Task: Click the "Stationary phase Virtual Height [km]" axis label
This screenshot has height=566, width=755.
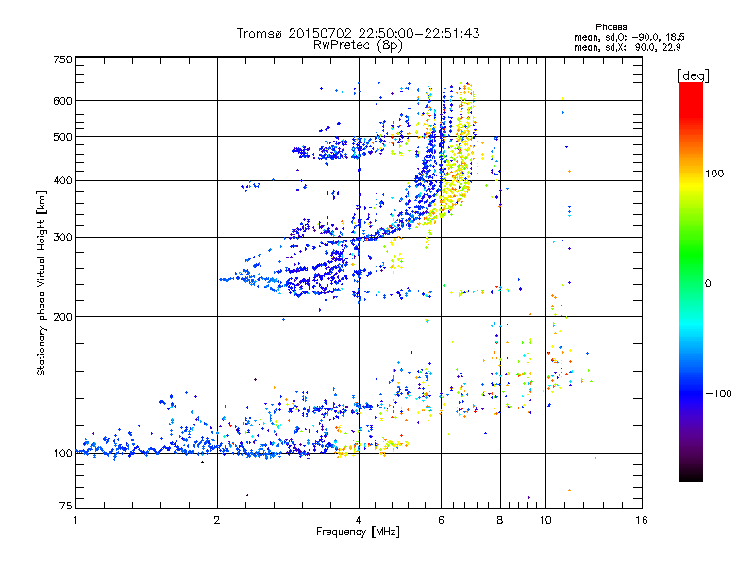Action: coord(42,283)
